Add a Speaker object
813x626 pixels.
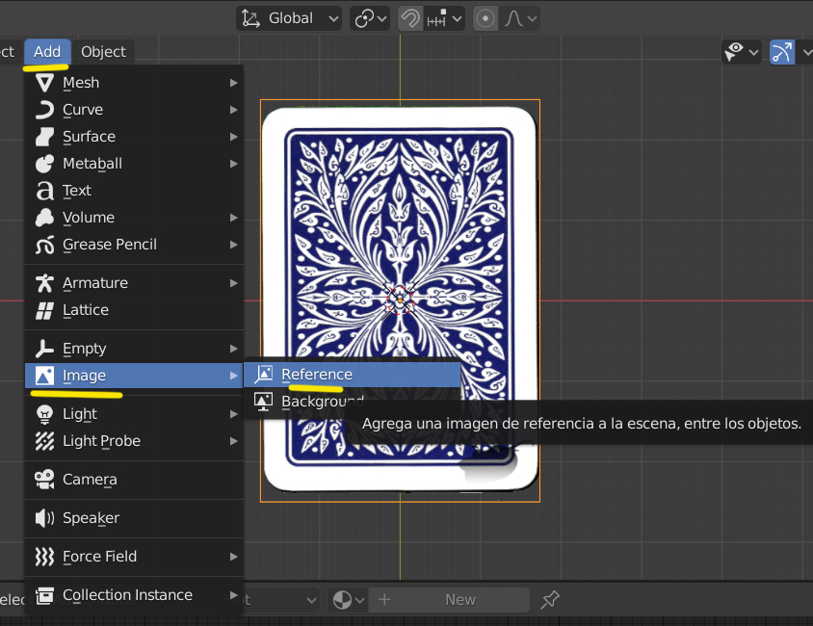tap(134, 518)
